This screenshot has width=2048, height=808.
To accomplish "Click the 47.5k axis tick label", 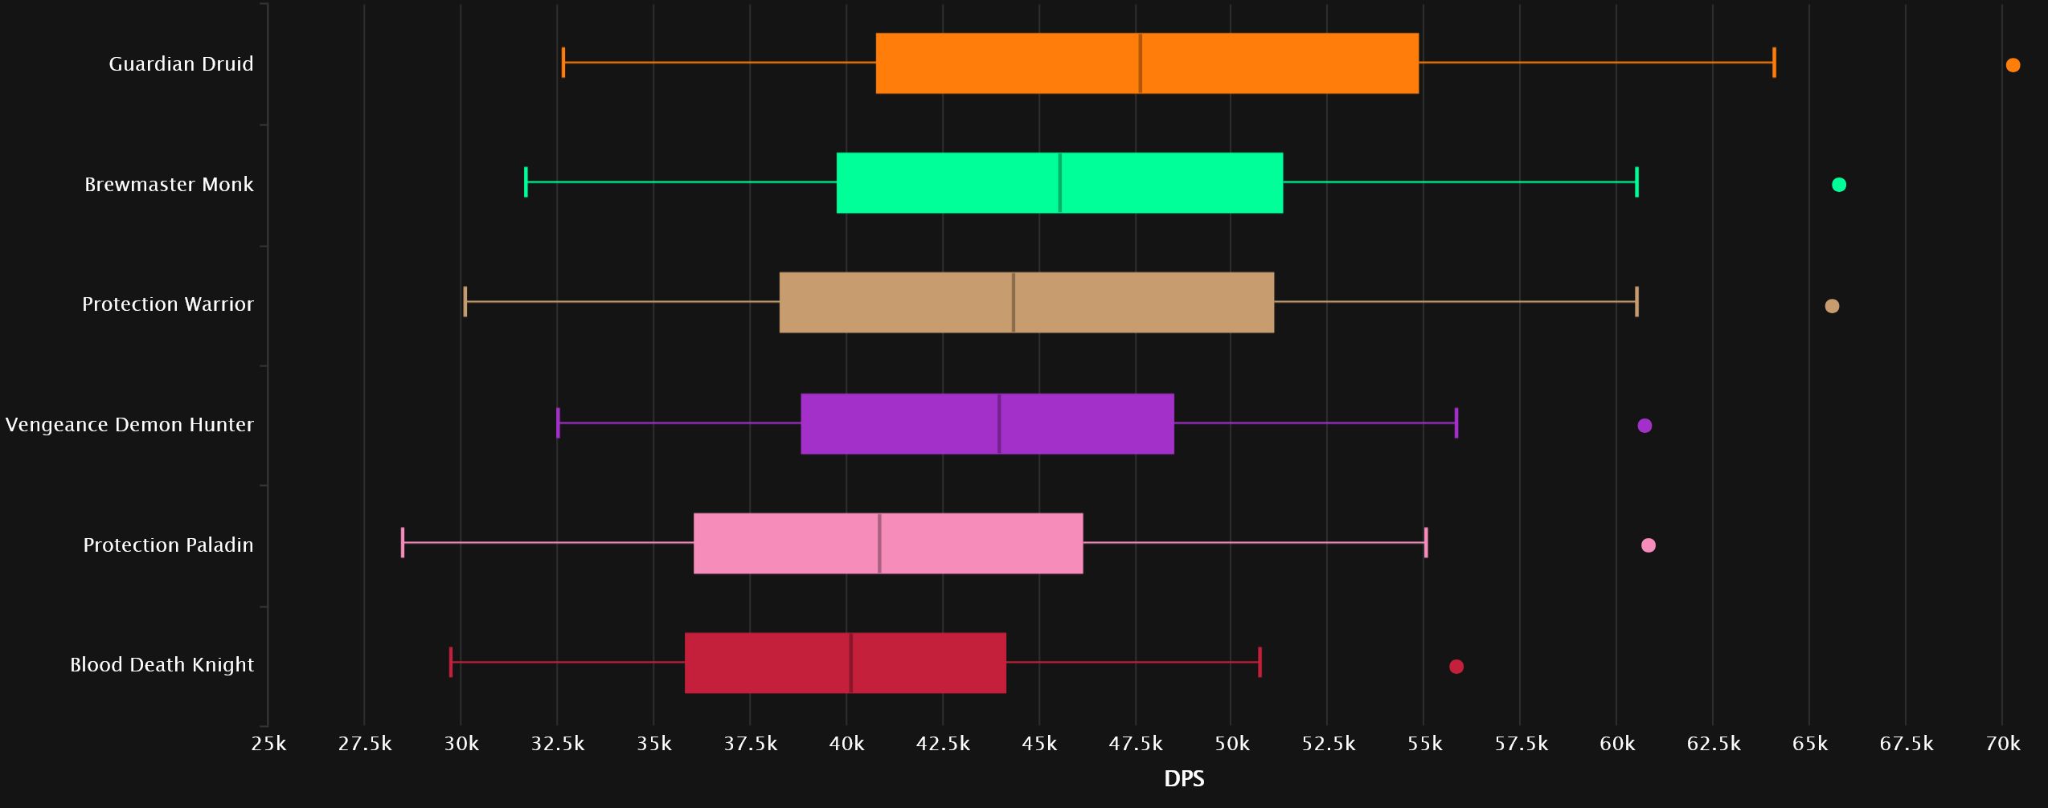I will click(1136, 744).
